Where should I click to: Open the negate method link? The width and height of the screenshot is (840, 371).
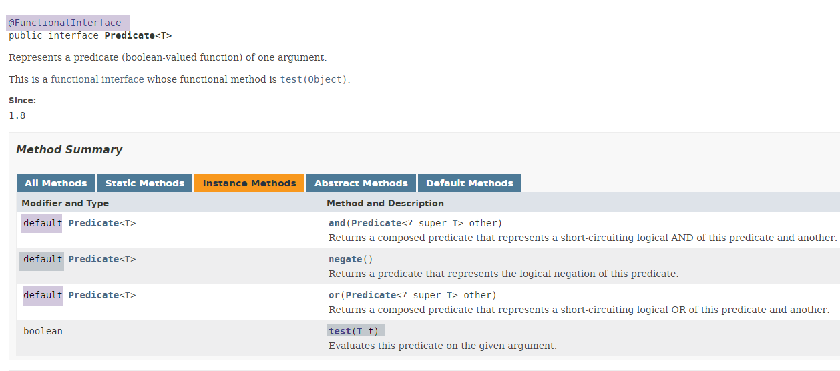[x=345, y=259]
